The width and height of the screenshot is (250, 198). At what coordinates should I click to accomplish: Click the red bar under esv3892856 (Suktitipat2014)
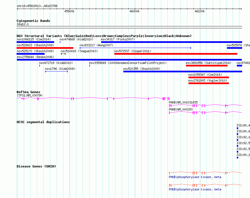(x=207, y=66)
